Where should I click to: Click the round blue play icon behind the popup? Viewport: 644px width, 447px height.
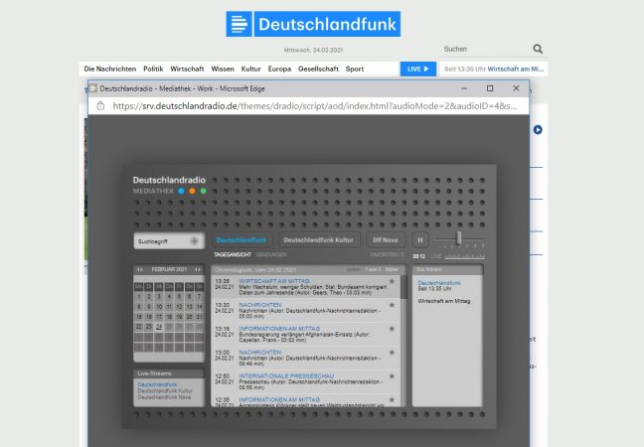point(538,130)
